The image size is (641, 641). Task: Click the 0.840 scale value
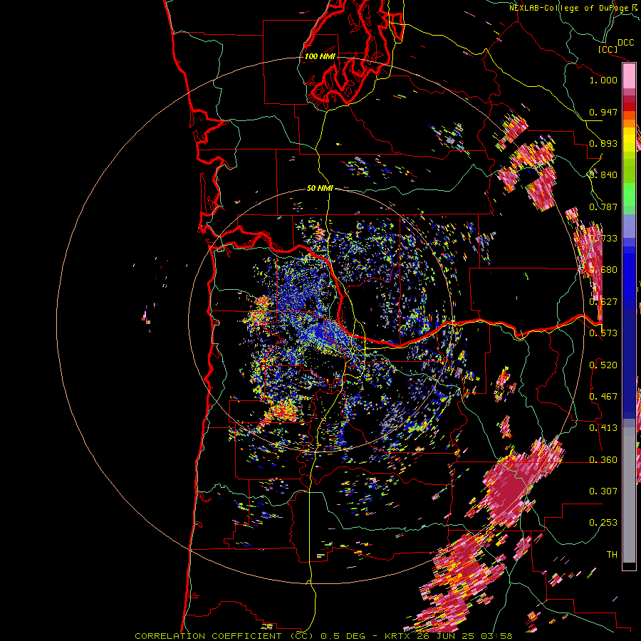pos(603,175)
